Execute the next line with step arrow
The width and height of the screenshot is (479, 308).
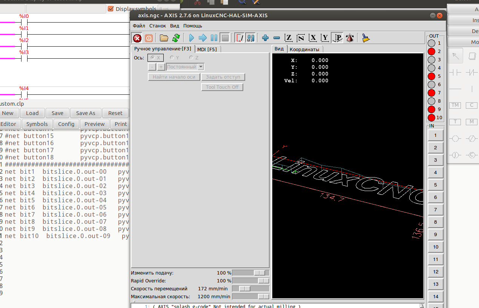coord(203,38)
